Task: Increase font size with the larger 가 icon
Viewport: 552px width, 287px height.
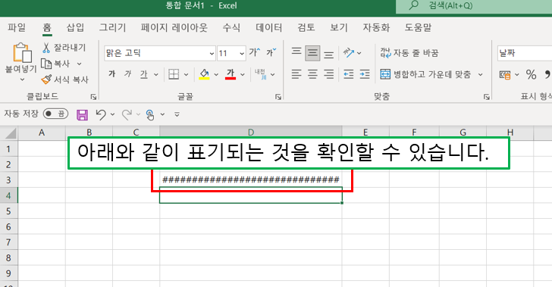Action: [255, 53]
